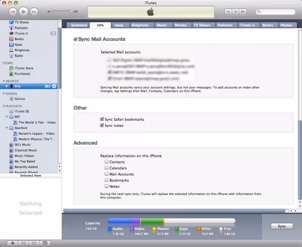
Task: Collapse the Stanford folder
Action: (7, 128)
